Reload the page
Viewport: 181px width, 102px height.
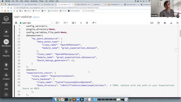point(8,8)
